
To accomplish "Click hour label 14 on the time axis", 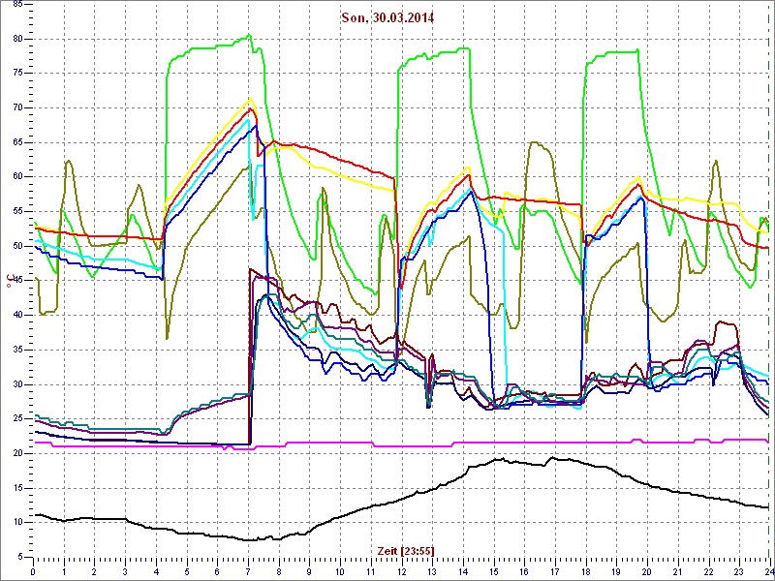I will tap(462, 572).
